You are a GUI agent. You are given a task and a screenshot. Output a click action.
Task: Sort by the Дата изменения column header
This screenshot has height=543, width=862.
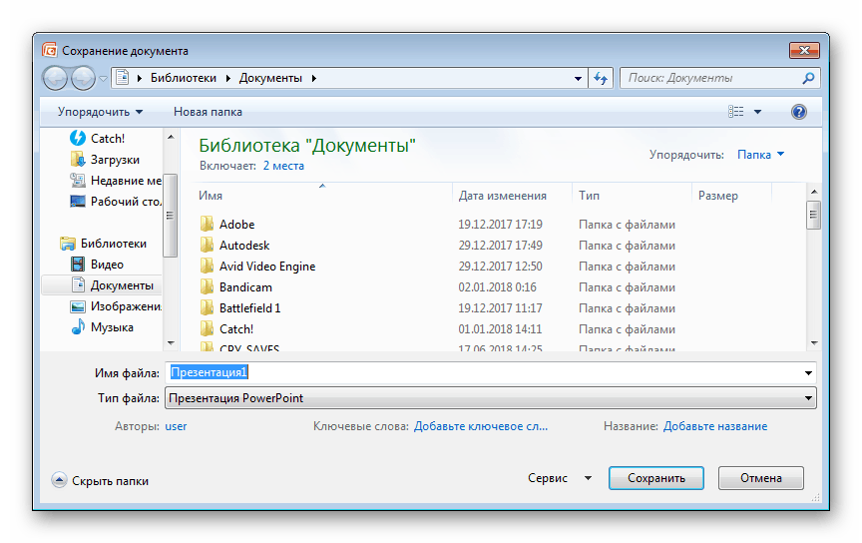coord(503,196)
